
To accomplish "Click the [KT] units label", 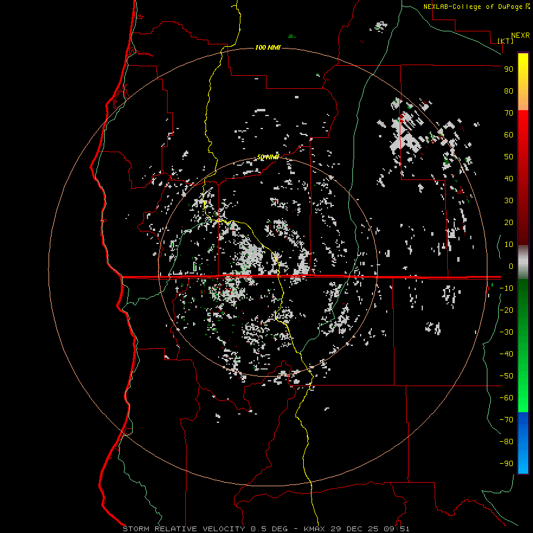I will click(506, 41).
